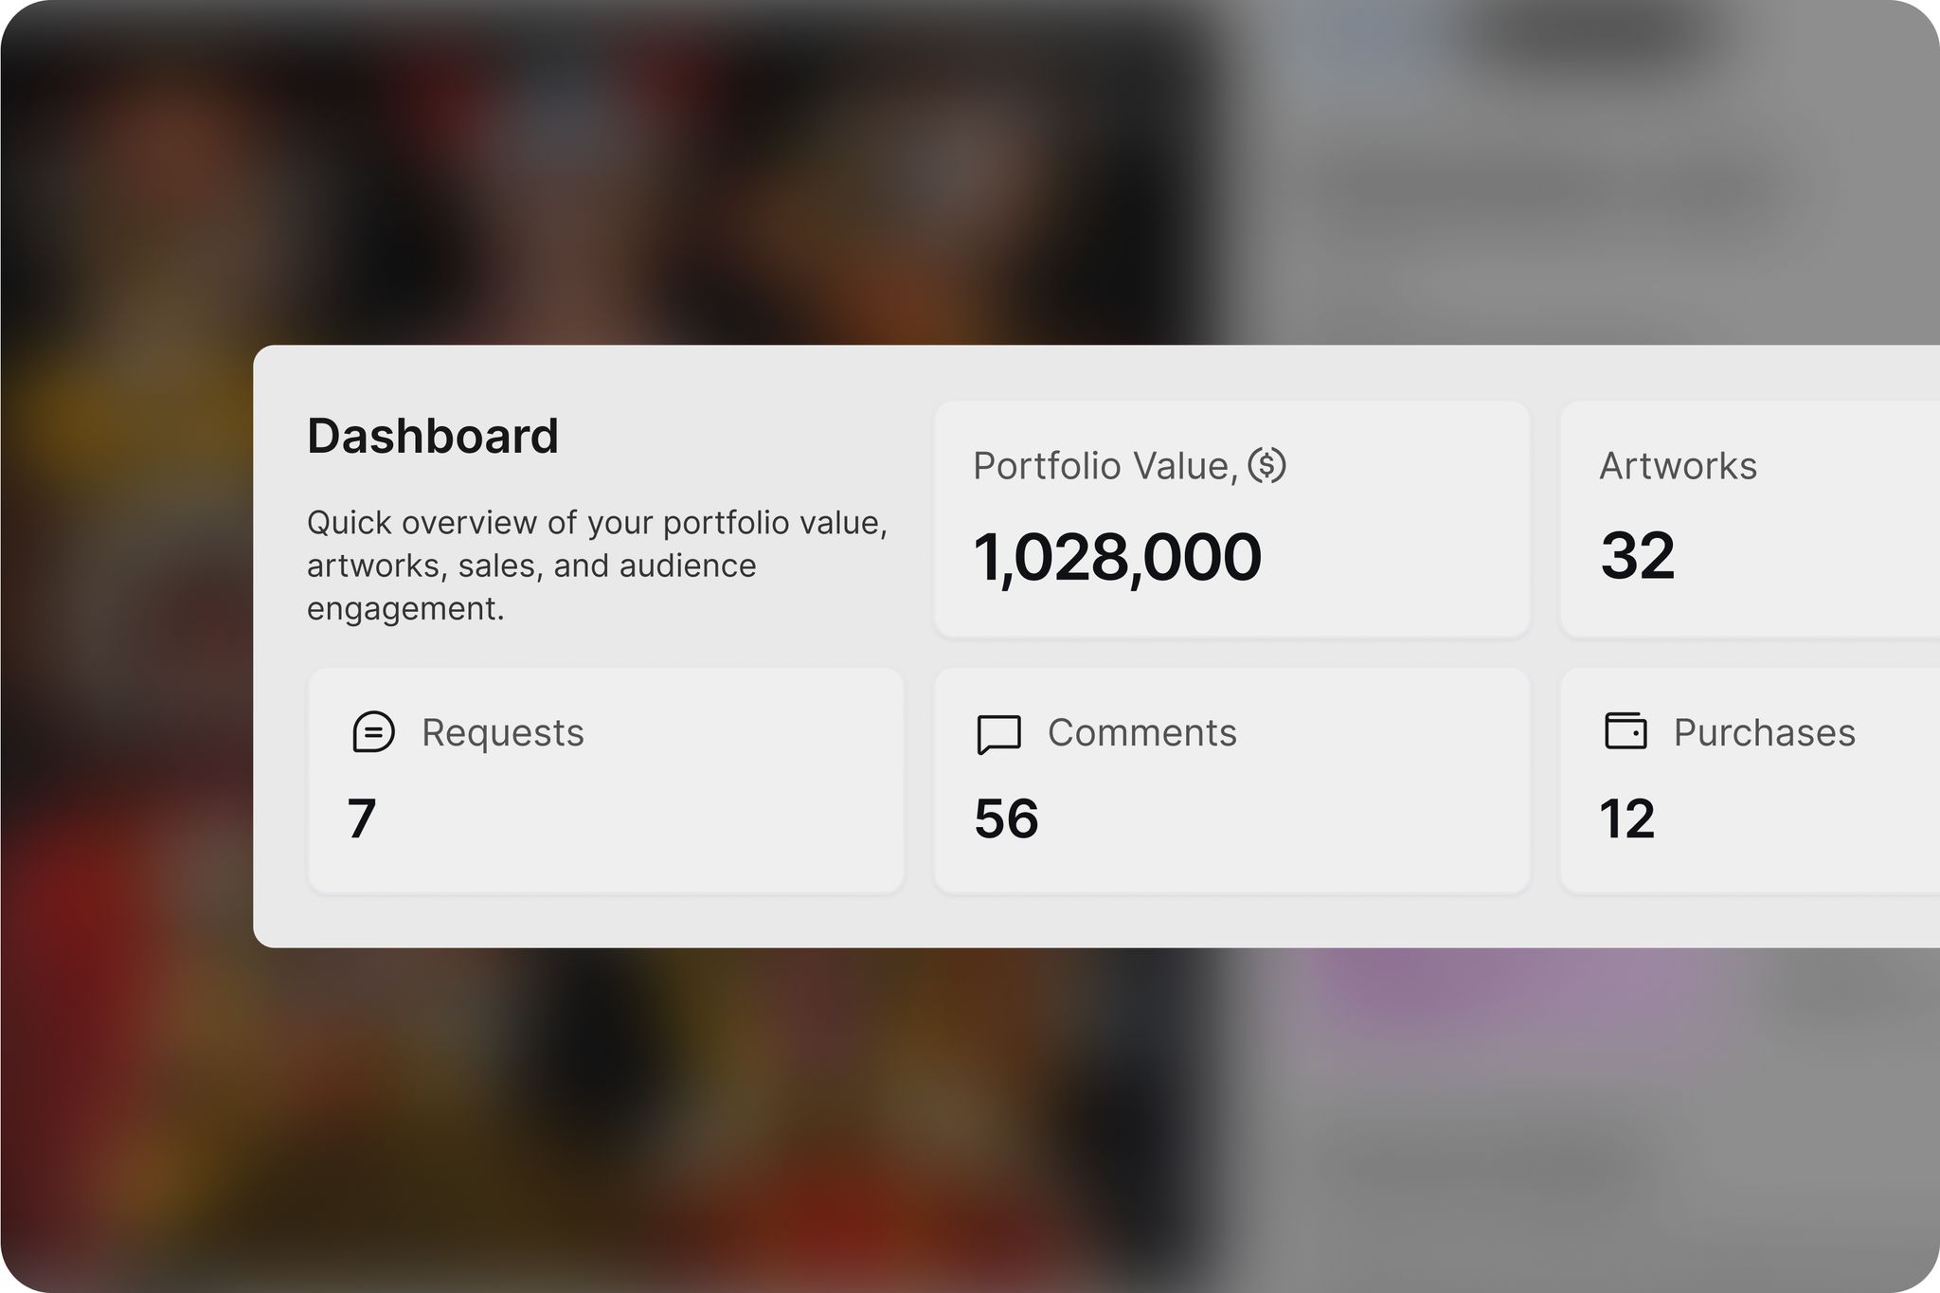
Task: Click the Purchases count of 12
Action: 1626,818
